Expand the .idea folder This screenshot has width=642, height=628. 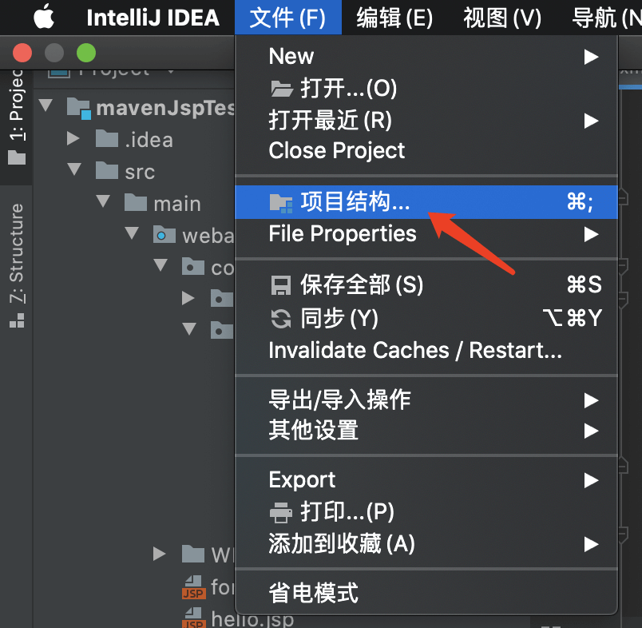click(73, 138)
